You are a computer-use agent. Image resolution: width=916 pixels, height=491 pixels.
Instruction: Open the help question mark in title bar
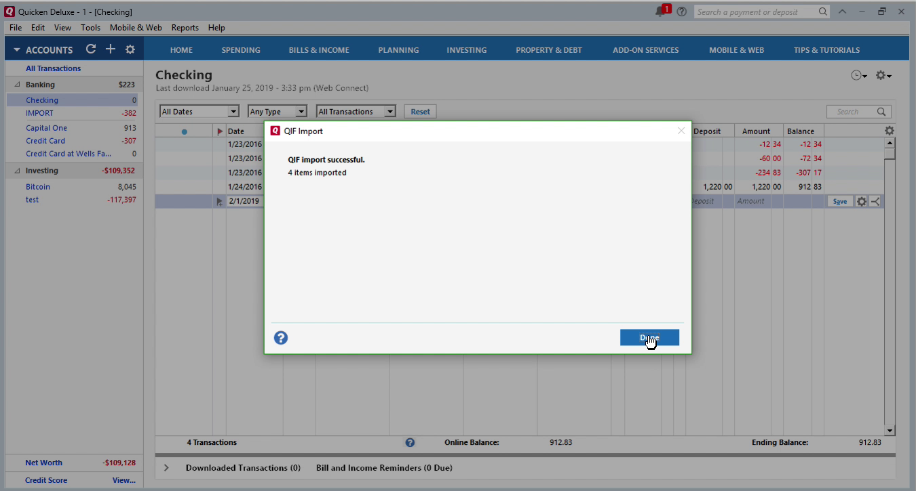coord(682,12)
